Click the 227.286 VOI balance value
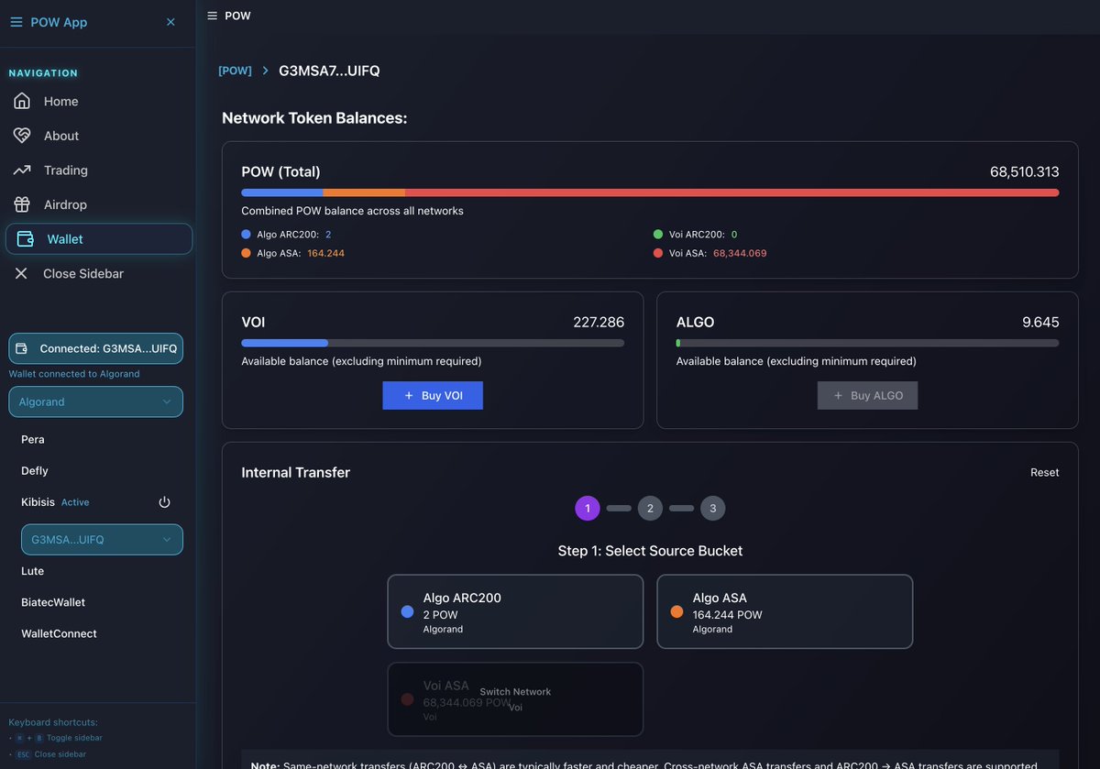The height and width of the screenshot is (769, 1100). [x=599, y=323]
